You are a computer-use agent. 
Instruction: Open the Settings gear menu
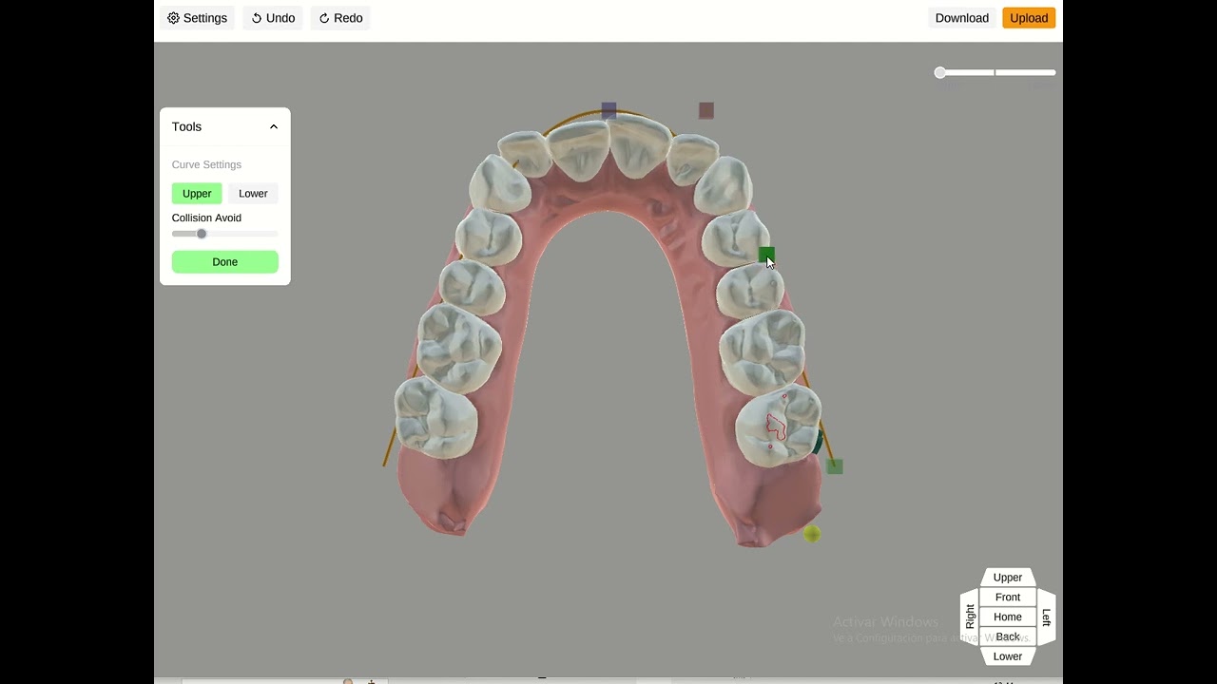point(197,18)
